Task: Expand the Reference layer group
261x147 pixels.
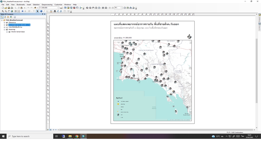Action: [x=5, y=23]
